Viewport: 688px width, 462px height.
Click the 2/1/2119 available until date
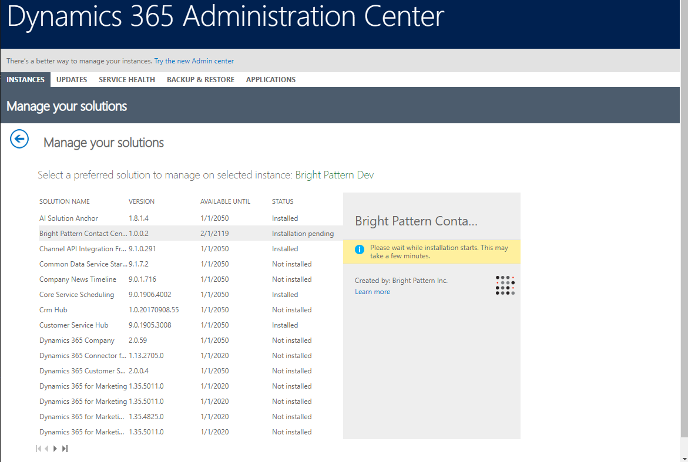pos(214,233)
